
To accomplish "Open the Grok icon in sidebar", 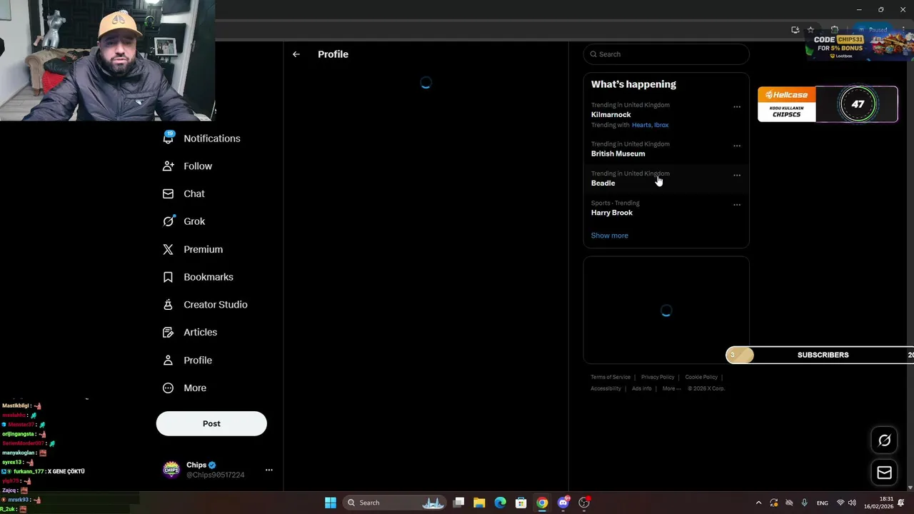I will [x=168, y=221].
